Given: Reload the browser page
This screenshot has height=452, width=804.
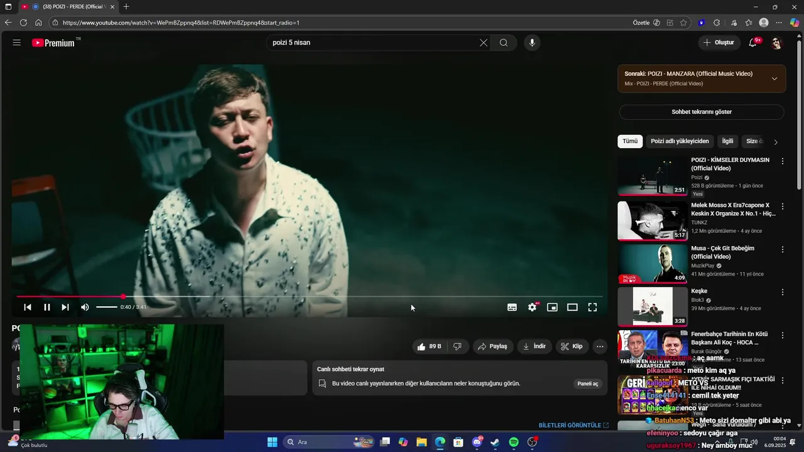Looking at the screenshot, I should coord(23,23).
